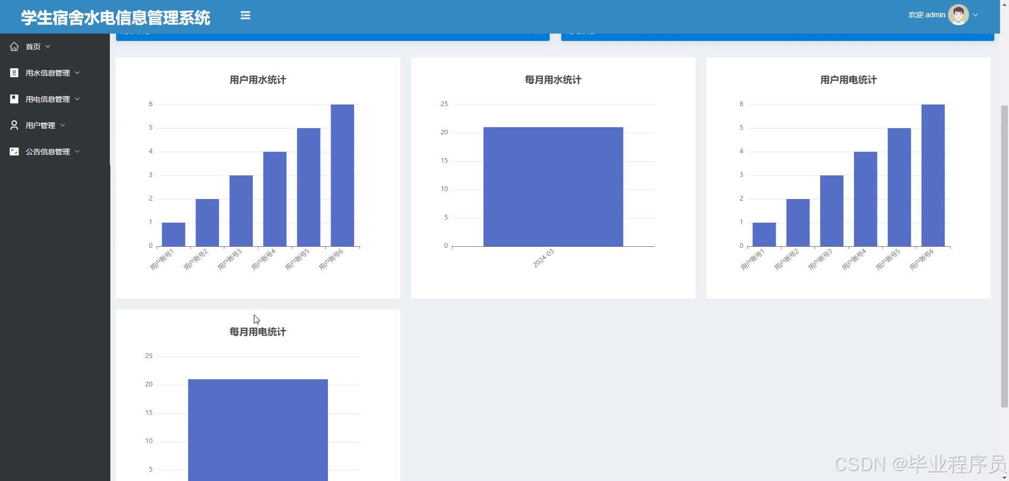Click 用户账号2 bar in 用户用水统计

(207, 223)
